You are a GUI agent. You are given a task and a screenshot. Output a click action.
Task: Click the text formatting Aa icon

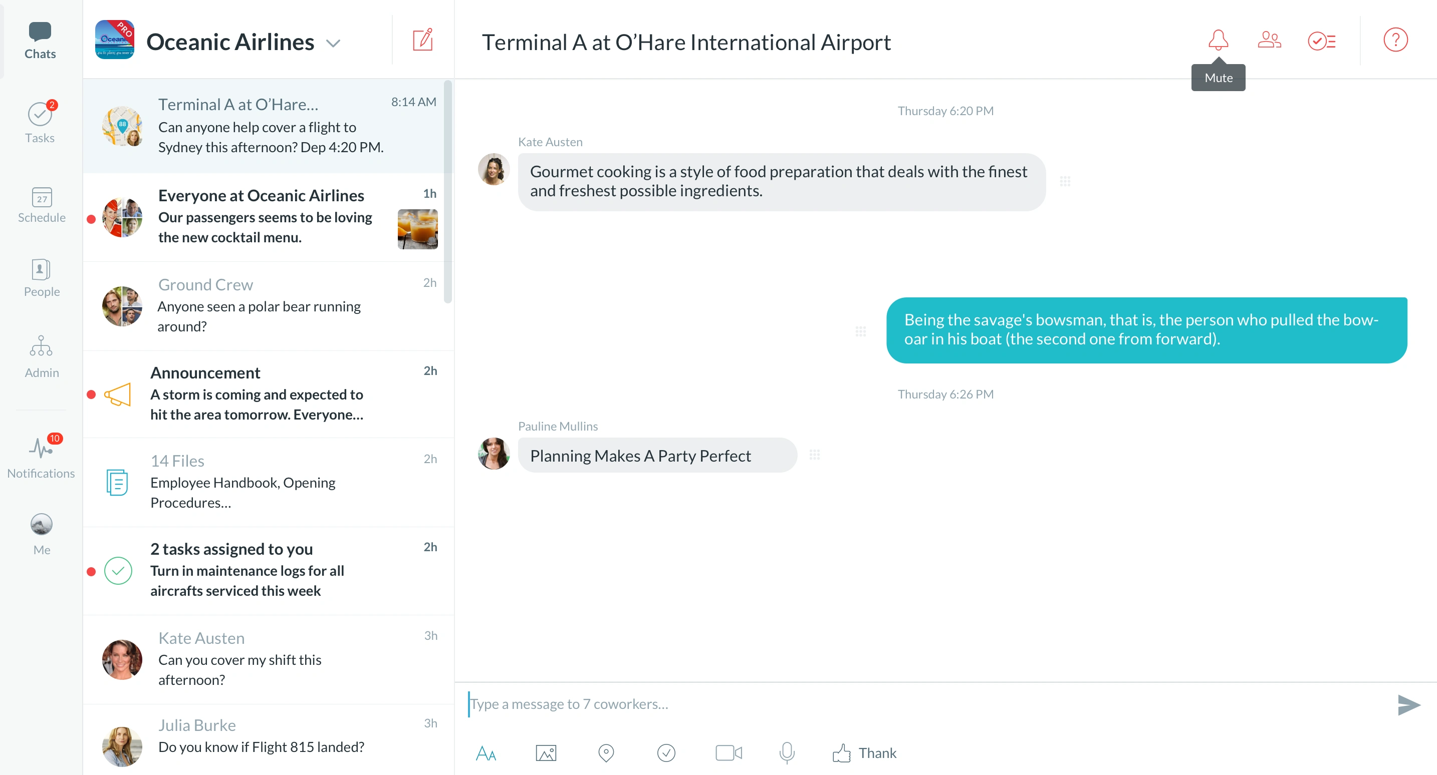(486, 753)
